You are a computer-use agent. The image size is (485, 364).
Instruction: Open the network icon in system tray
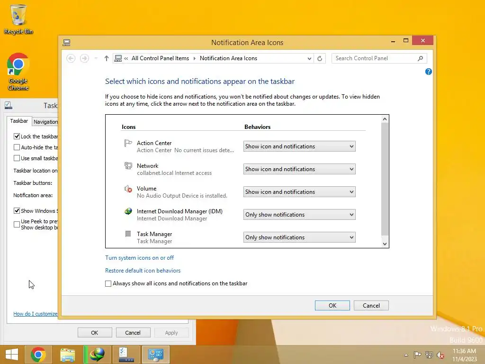click(x=429, y=355)
